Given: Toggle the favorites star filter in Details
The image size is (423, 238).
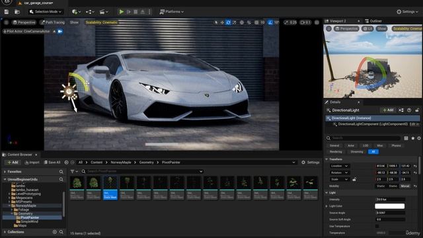Looking at the screenshot, I should 412,138.
